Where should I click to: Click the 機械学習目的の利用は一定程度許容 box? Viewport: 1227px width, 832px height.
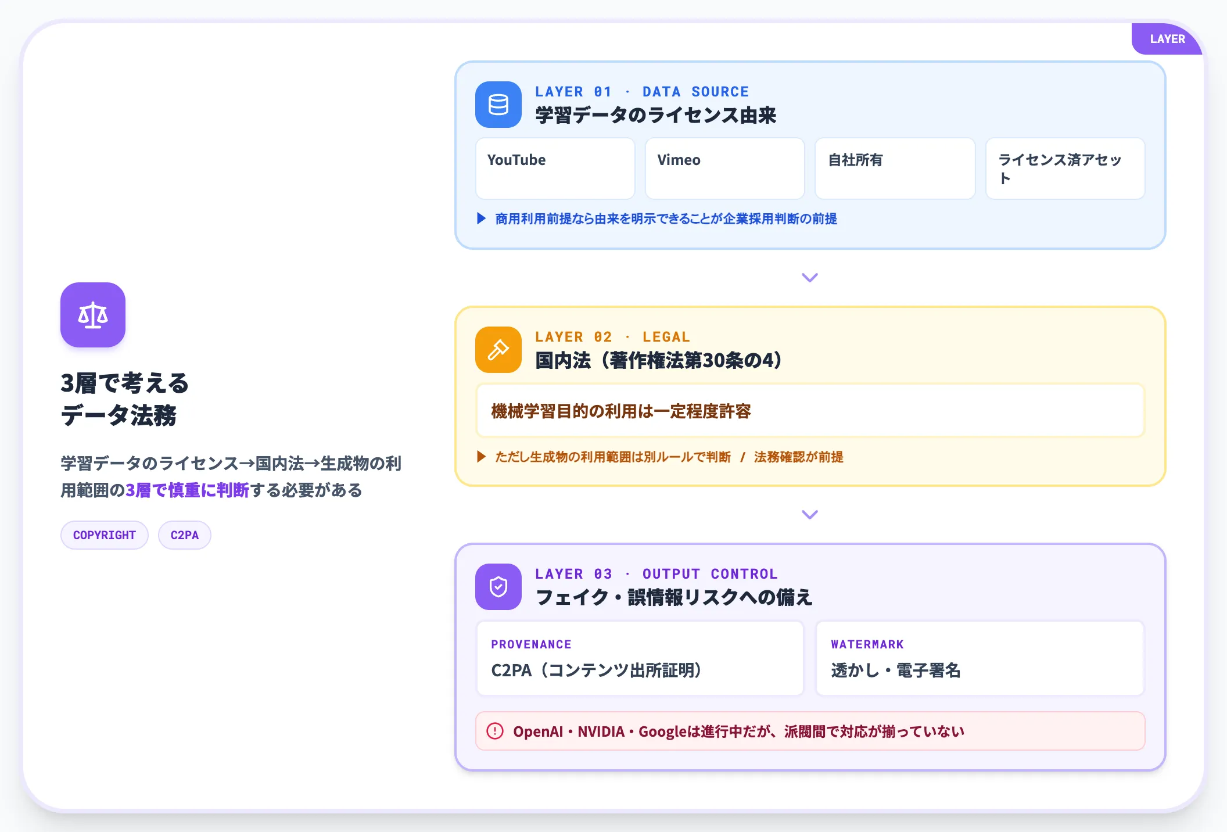(810, 411)
